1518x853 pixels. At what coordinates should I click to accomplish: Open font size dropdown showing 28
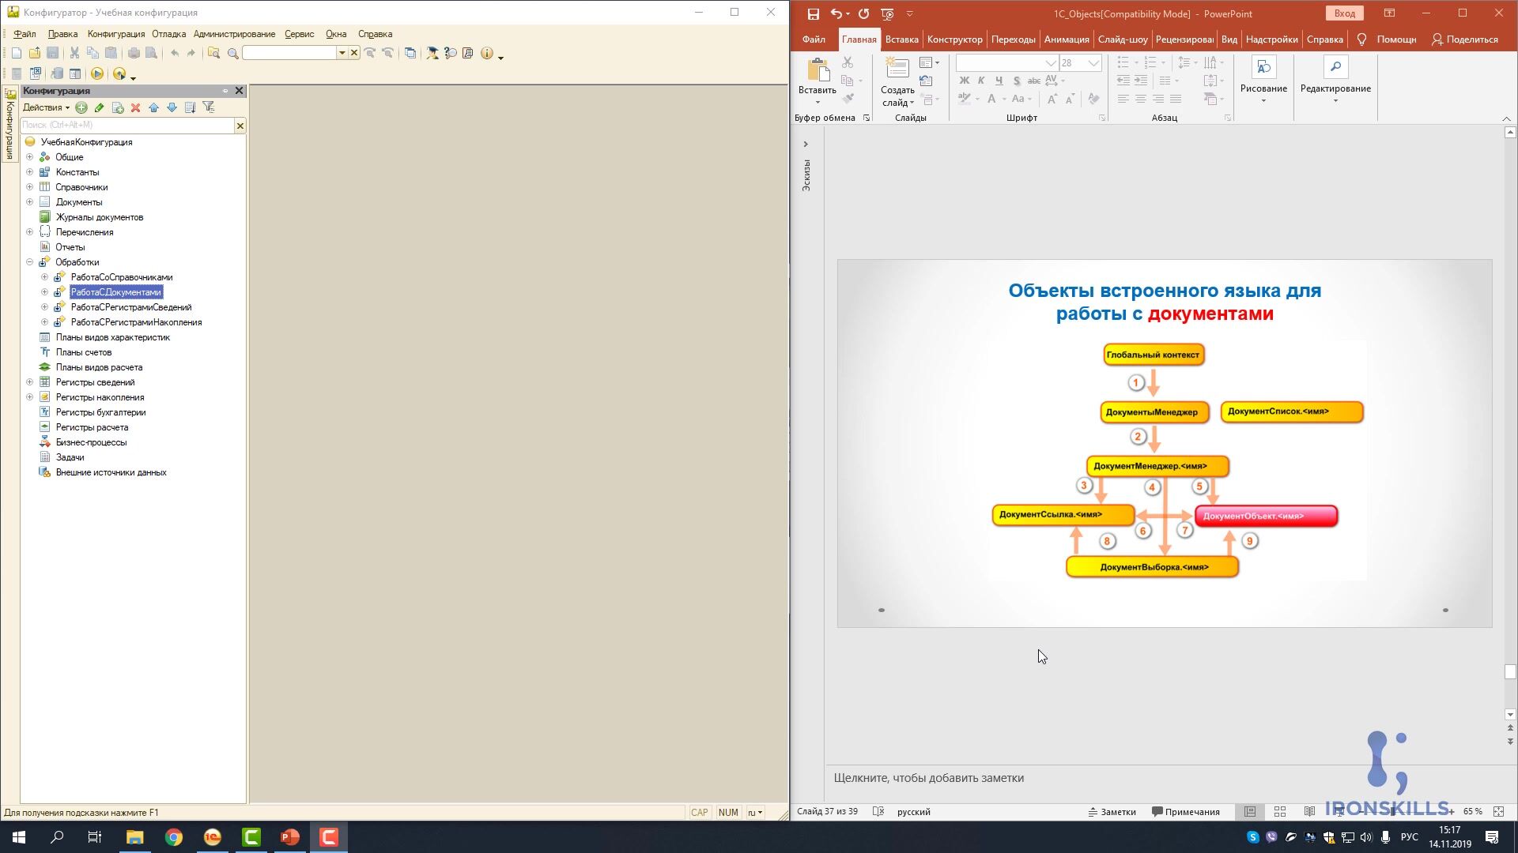pos(1094,63)
